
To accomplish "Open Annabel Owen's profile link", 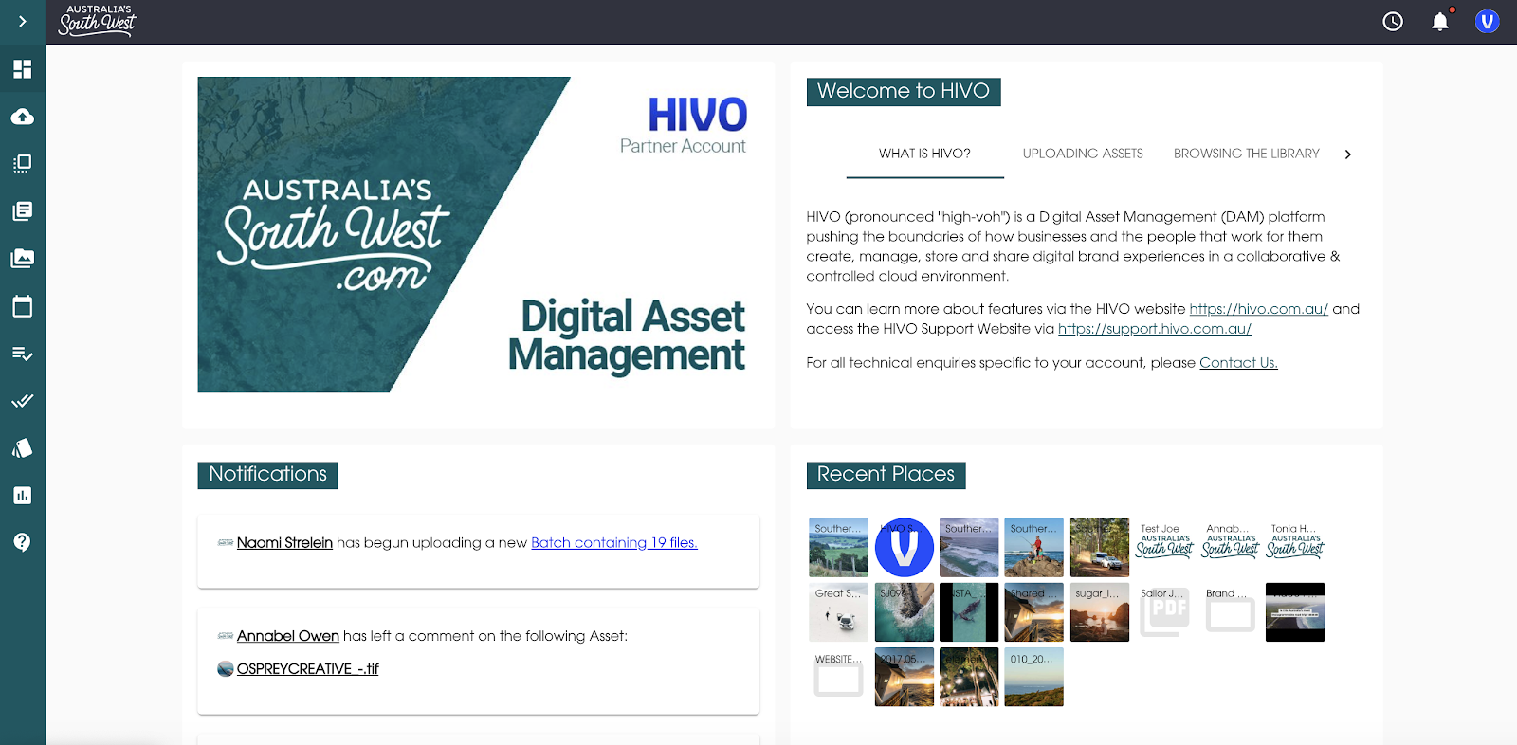I will 288,636.
